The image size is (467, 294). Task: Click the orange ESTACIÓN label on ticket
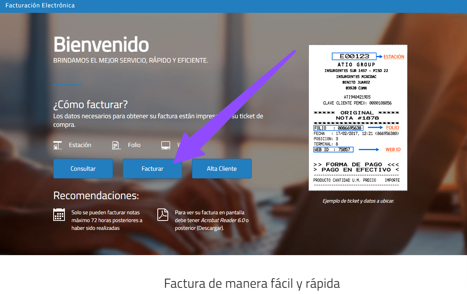[x=394, y=57]
